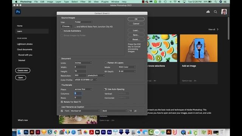Click the Reset... button
The height and width of the screenshot is (136, 242).
(x=136, y=39)
